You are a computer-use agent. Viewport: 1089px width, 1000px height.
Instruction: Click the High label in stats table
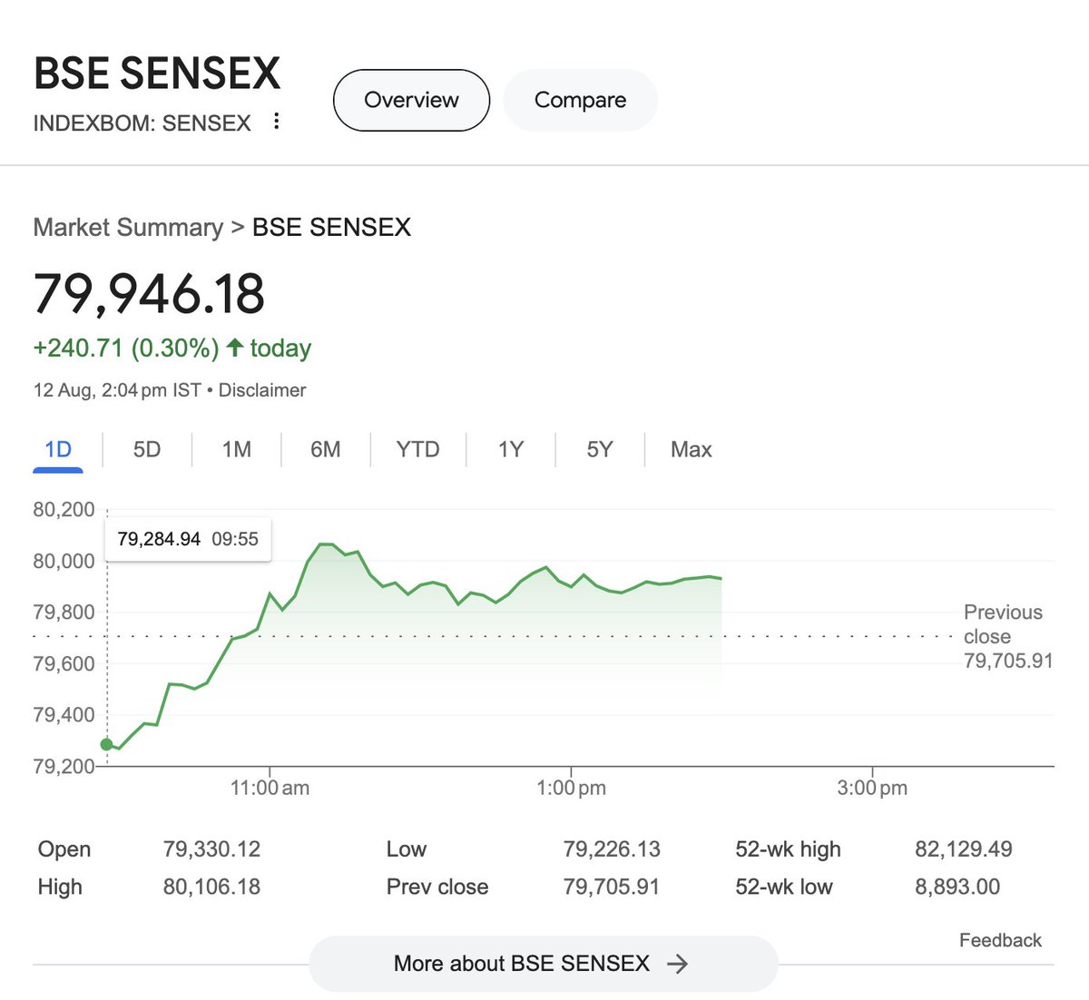(x=60, y=887)
